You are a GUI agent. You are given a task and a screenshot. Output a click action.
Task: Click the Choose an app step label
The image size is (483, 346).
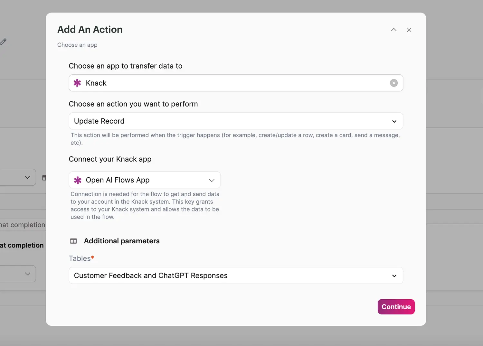point(77,45)
